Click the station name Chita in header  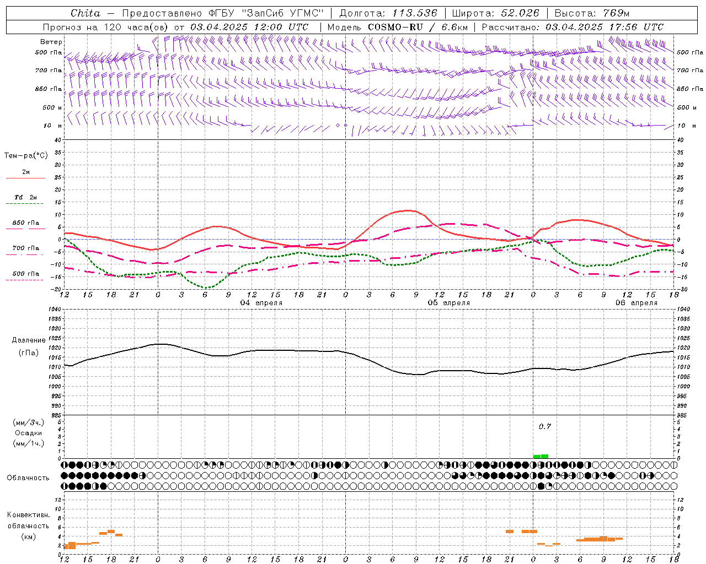(85, 13)
